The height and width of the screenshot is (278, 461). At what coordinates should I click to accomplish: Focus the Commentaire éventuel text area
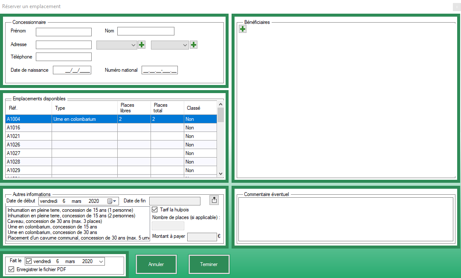(x=345, y=220)
